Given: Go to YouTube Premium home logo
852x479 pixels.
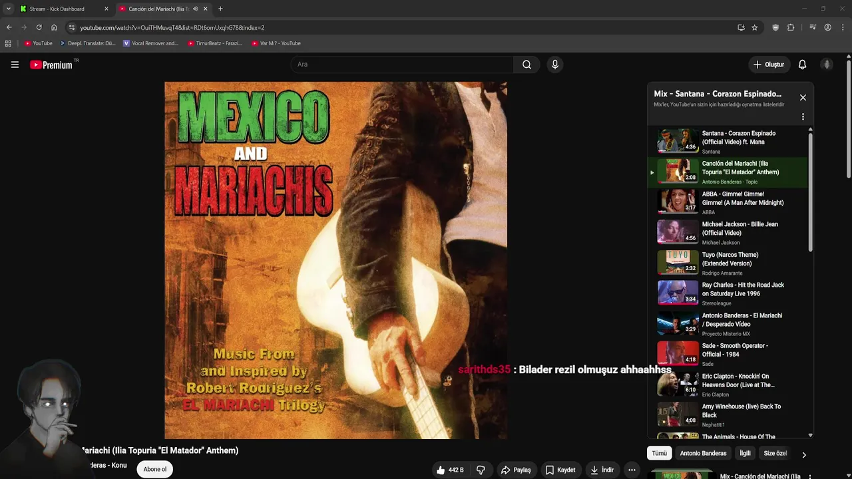Looking at the screenshot, I should [52, 65].
